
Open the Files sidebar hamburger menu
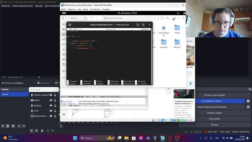coord(85,18)
